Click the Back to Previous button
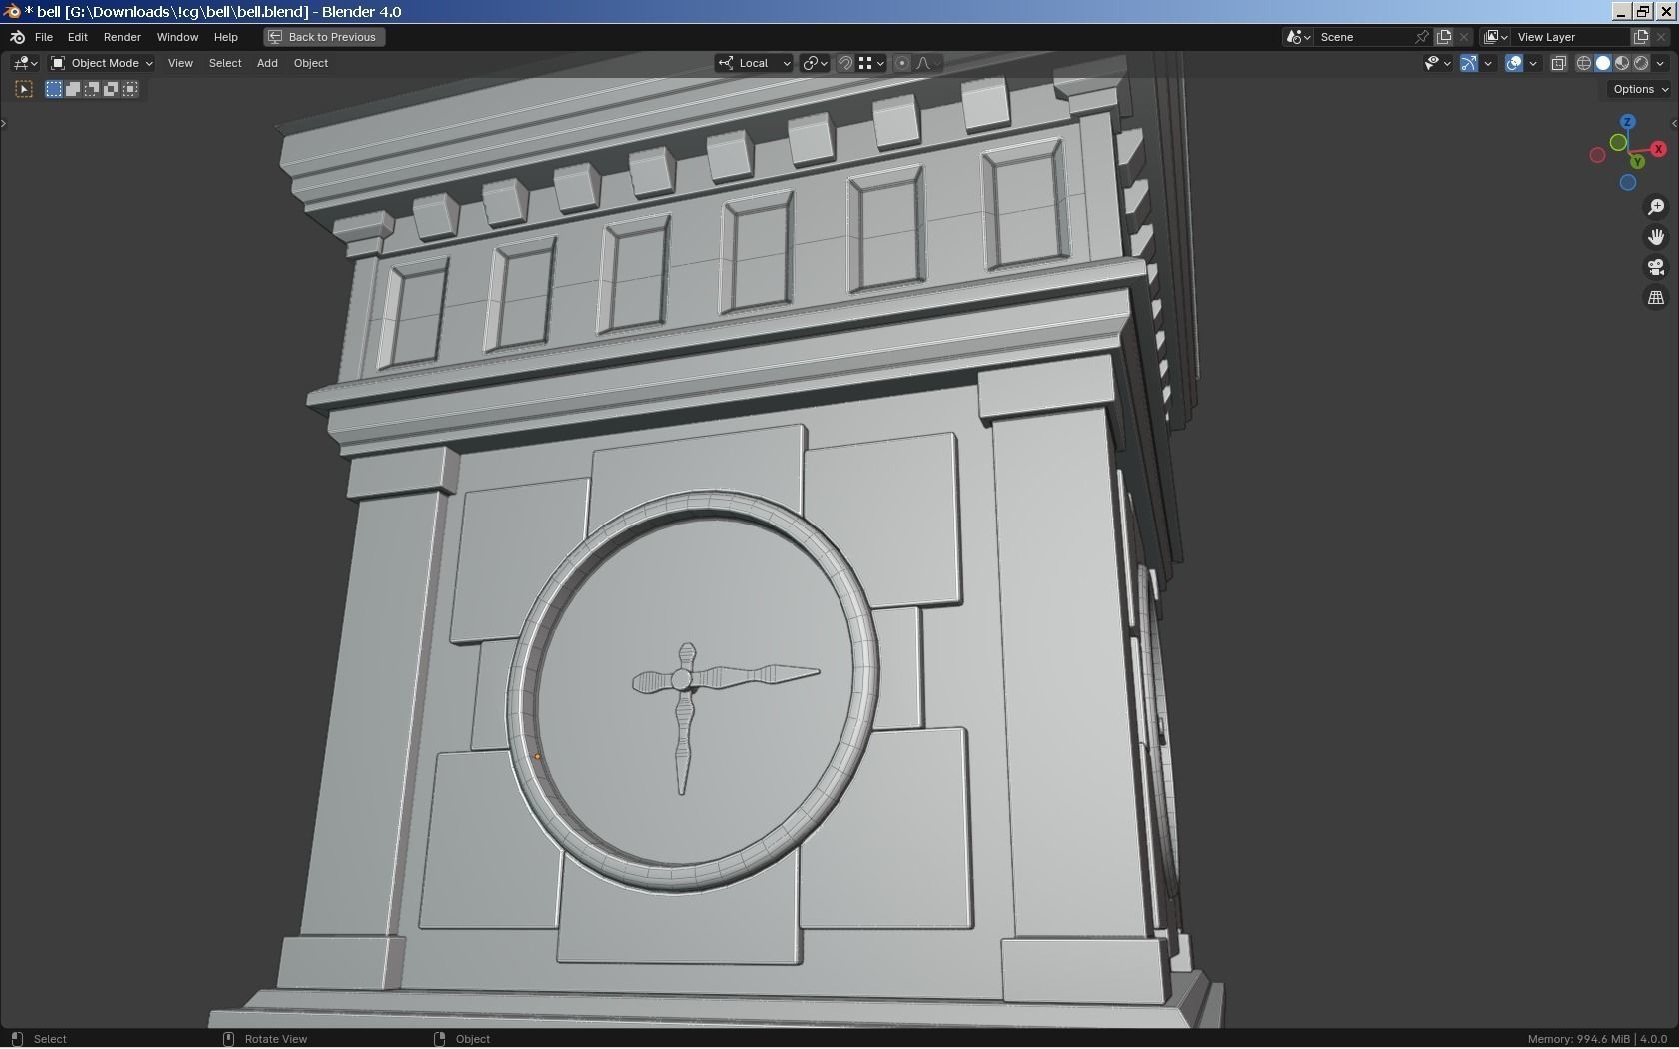The image size is (1679, 1049). coord(324,37)
